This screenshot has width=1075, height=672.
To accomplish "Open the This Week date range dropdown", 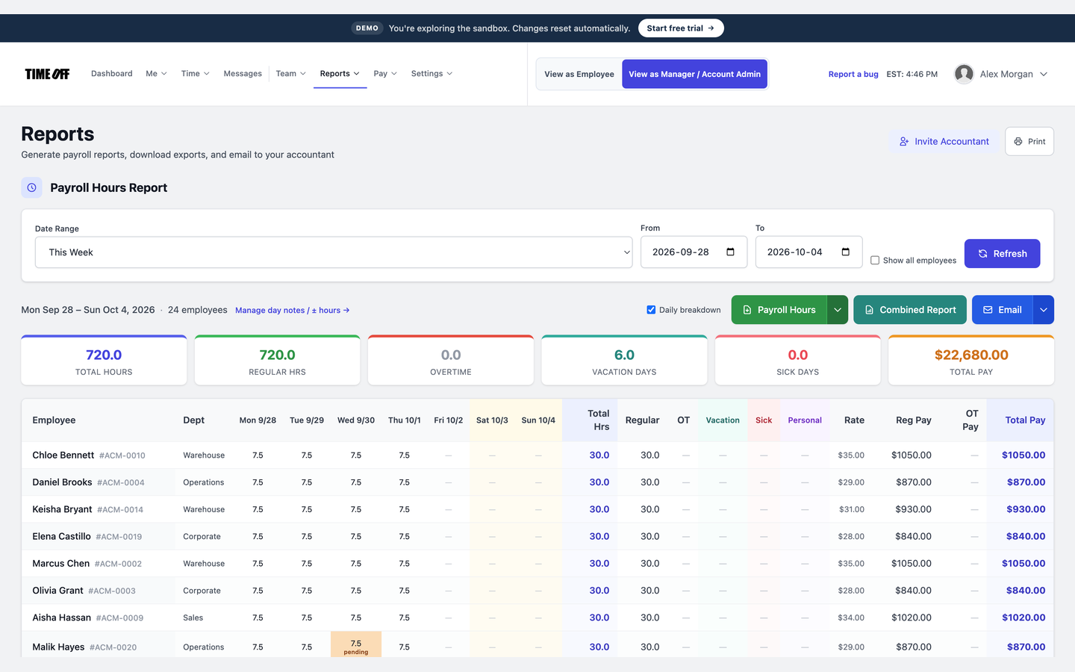I will pyautogui.click(x=334, y=252).
